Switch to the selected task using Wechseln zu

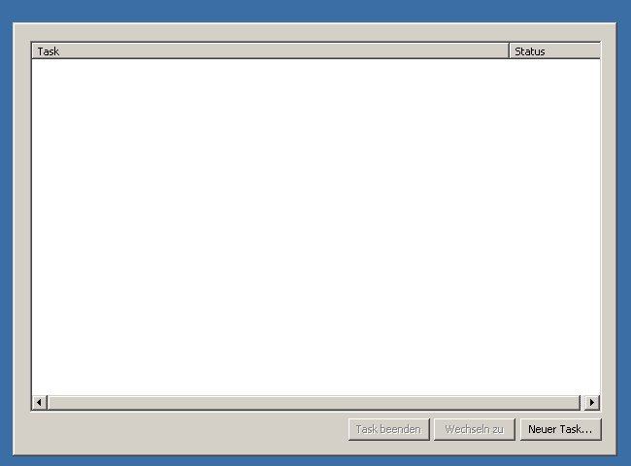[x=475, y=429]
